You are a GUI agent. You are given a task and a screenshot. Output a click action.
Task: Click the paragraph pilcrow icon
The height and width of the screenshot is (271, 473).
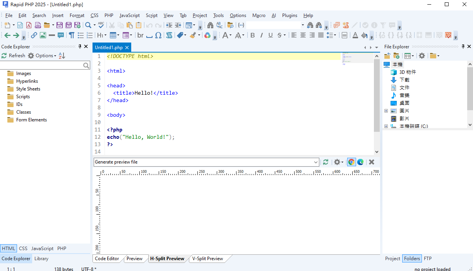click(x=72, y=35)
